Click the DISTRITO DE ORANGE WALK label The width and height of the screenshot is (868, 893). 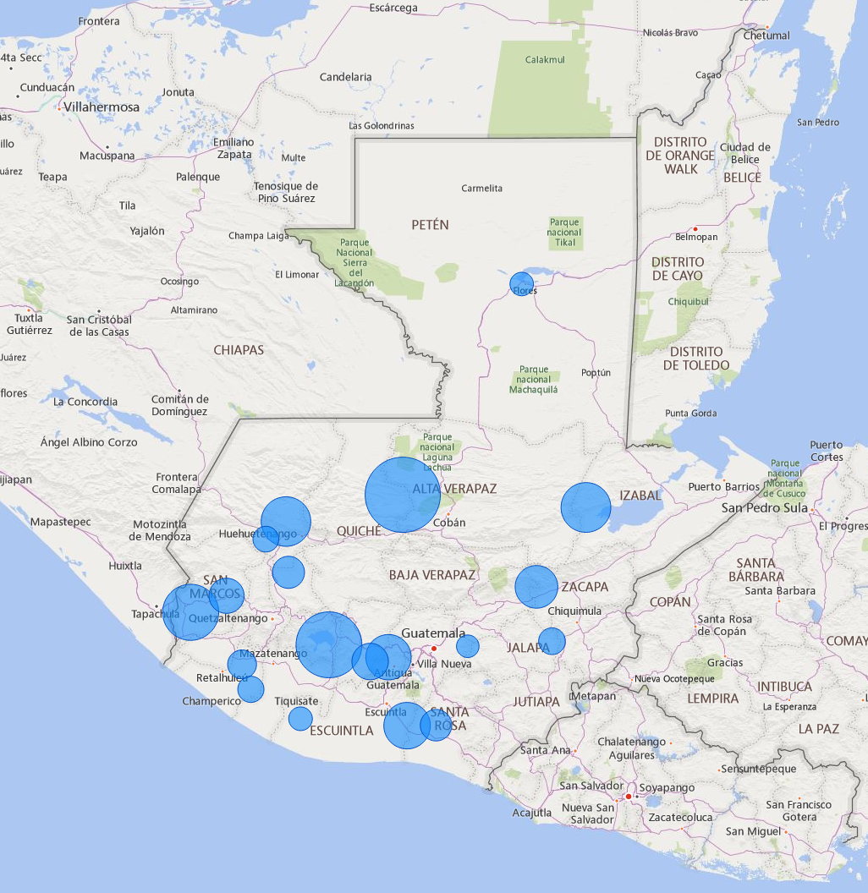[x=680, y=156]
